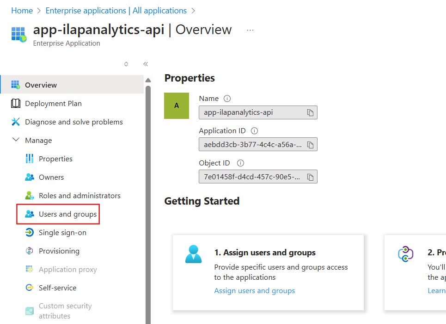Click the '1. Assign users and groups' heading
446x324 pixels.
click(265, 253)
